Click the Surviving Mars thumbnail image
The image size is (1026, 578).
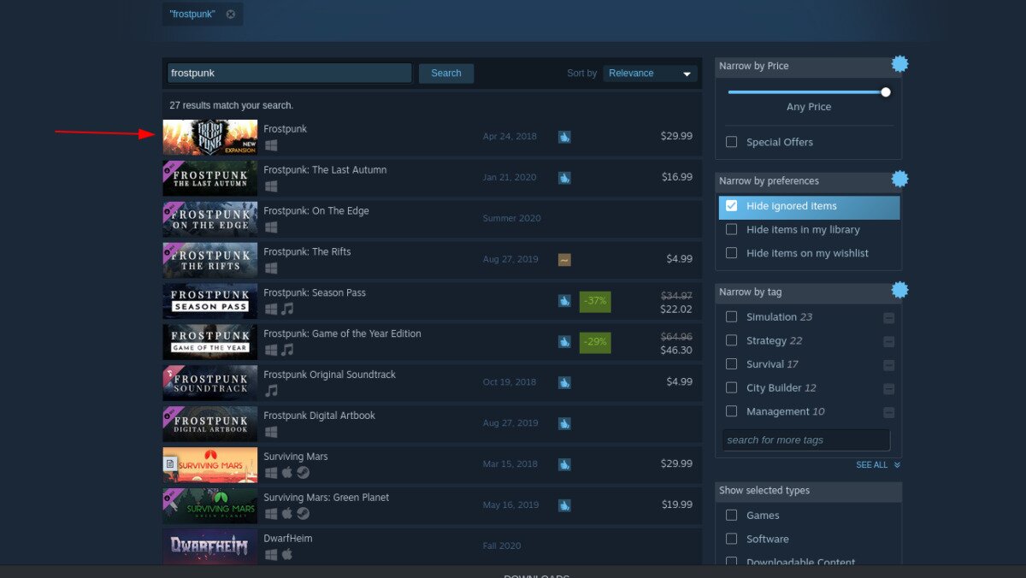tap(210, 465)
